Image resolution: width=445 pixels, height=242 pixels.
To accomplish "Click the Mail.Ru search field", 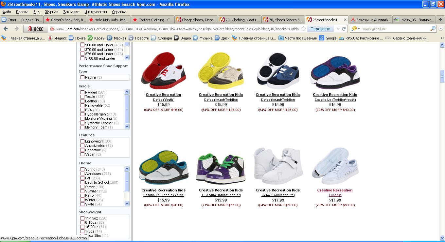I will tap(395, 29).
